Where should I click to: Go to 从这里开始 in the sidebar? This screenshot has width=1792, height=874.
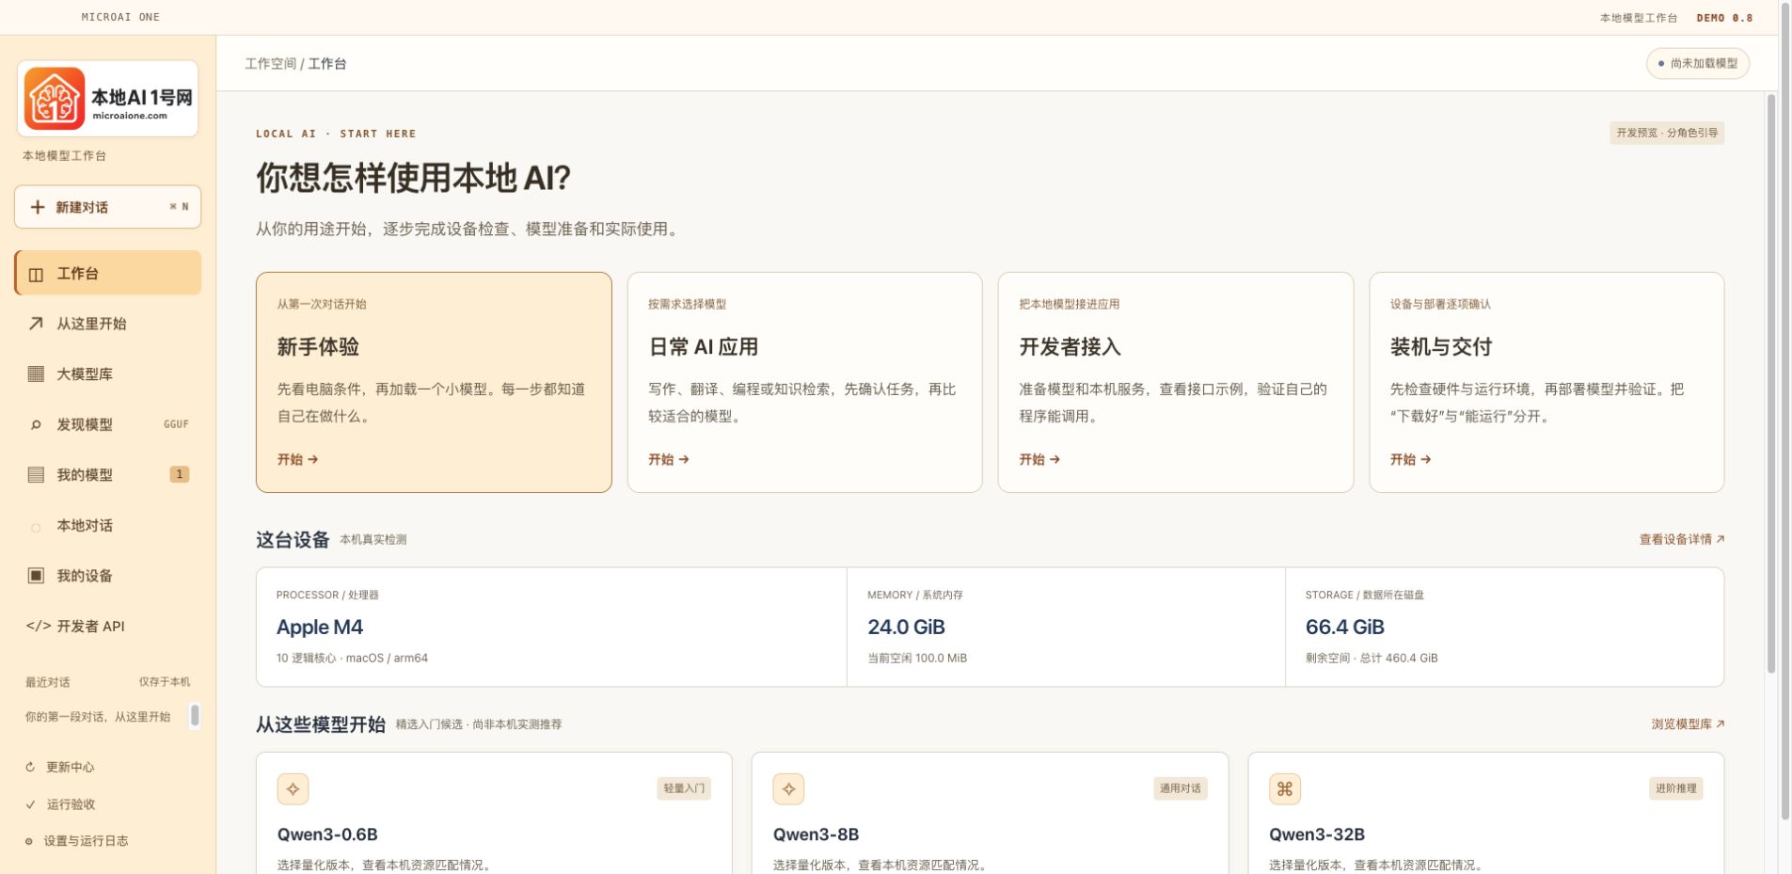tap(108, 324)
